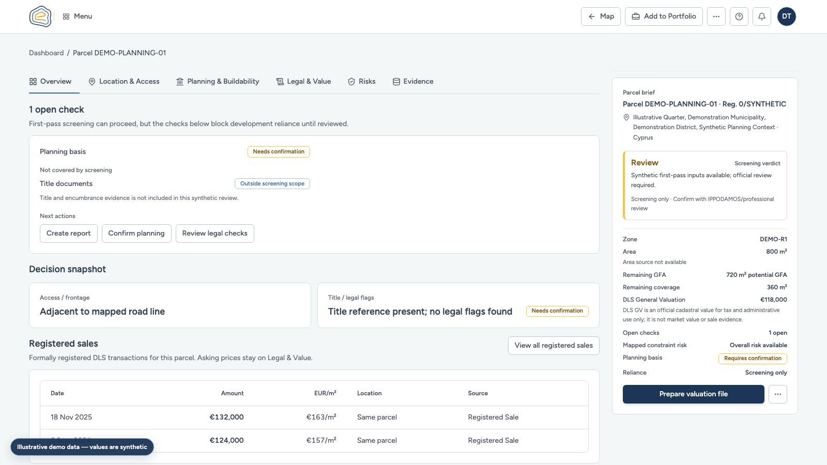Click Review legal checks button
This screenshot has width=827, height=465.
click(215, 234)
